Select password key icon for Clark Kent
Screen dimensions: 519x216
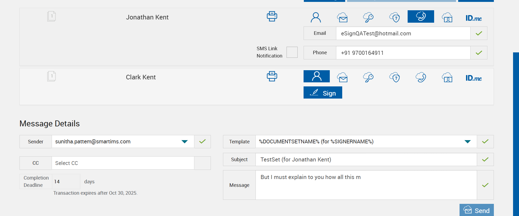[368, 77]
